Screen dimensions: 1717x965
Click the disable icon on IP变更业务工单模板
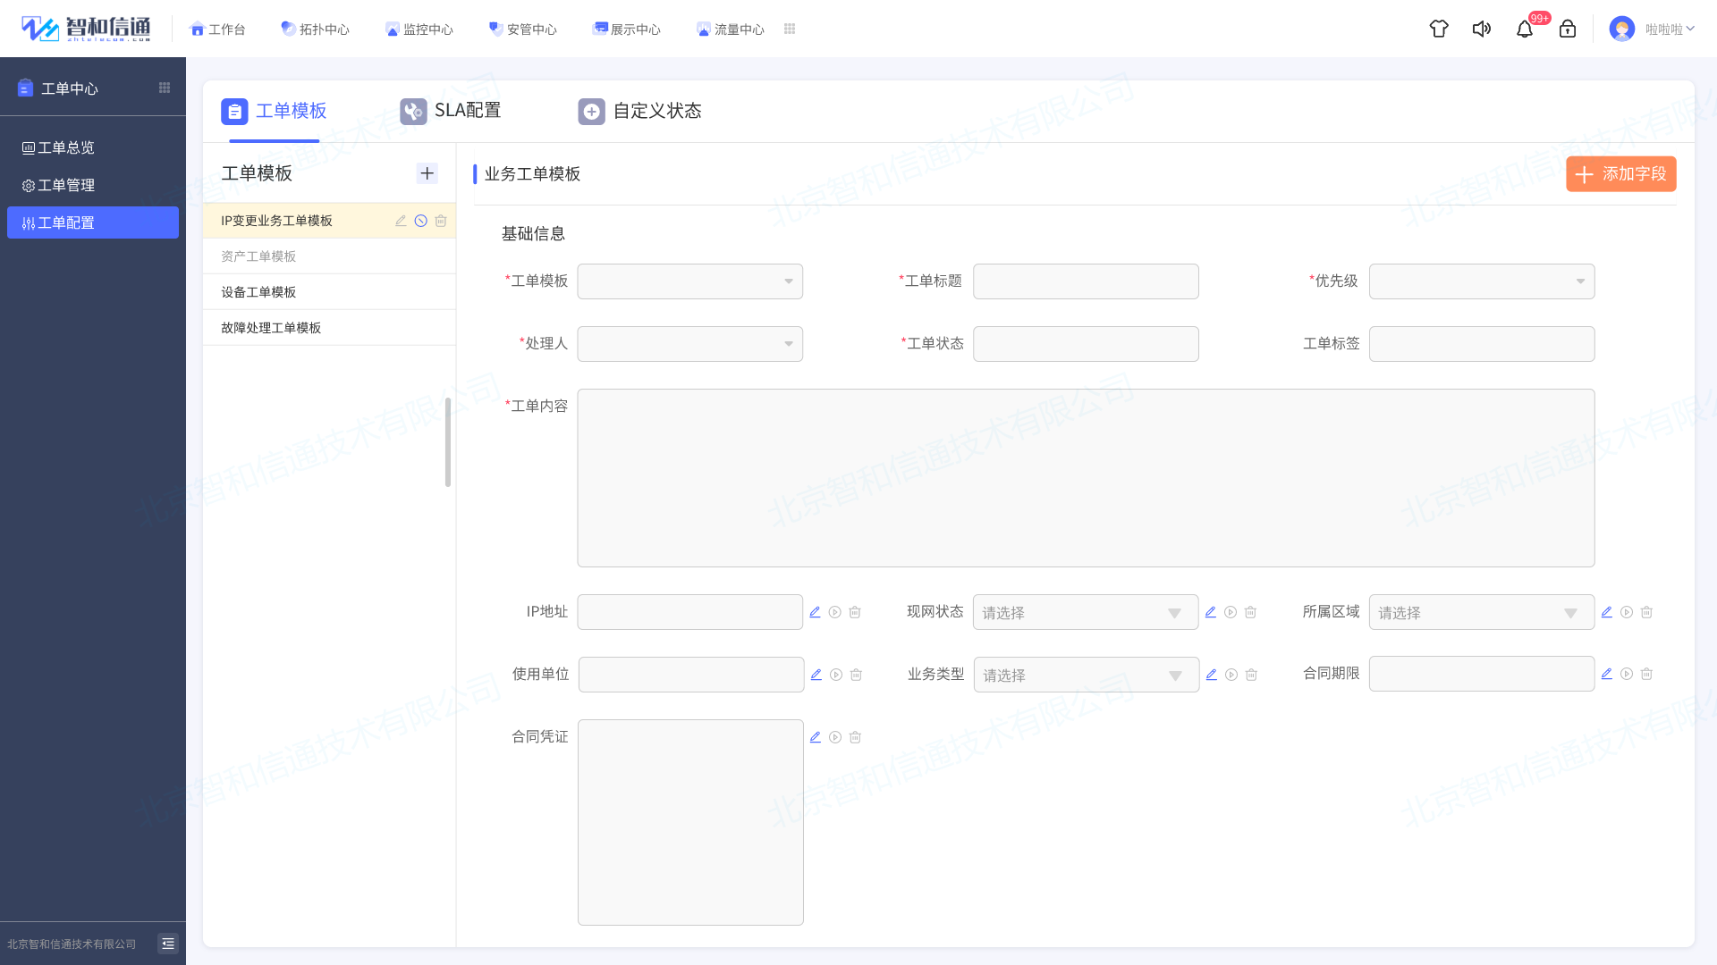pyautogui.click(x=420, y=221)
